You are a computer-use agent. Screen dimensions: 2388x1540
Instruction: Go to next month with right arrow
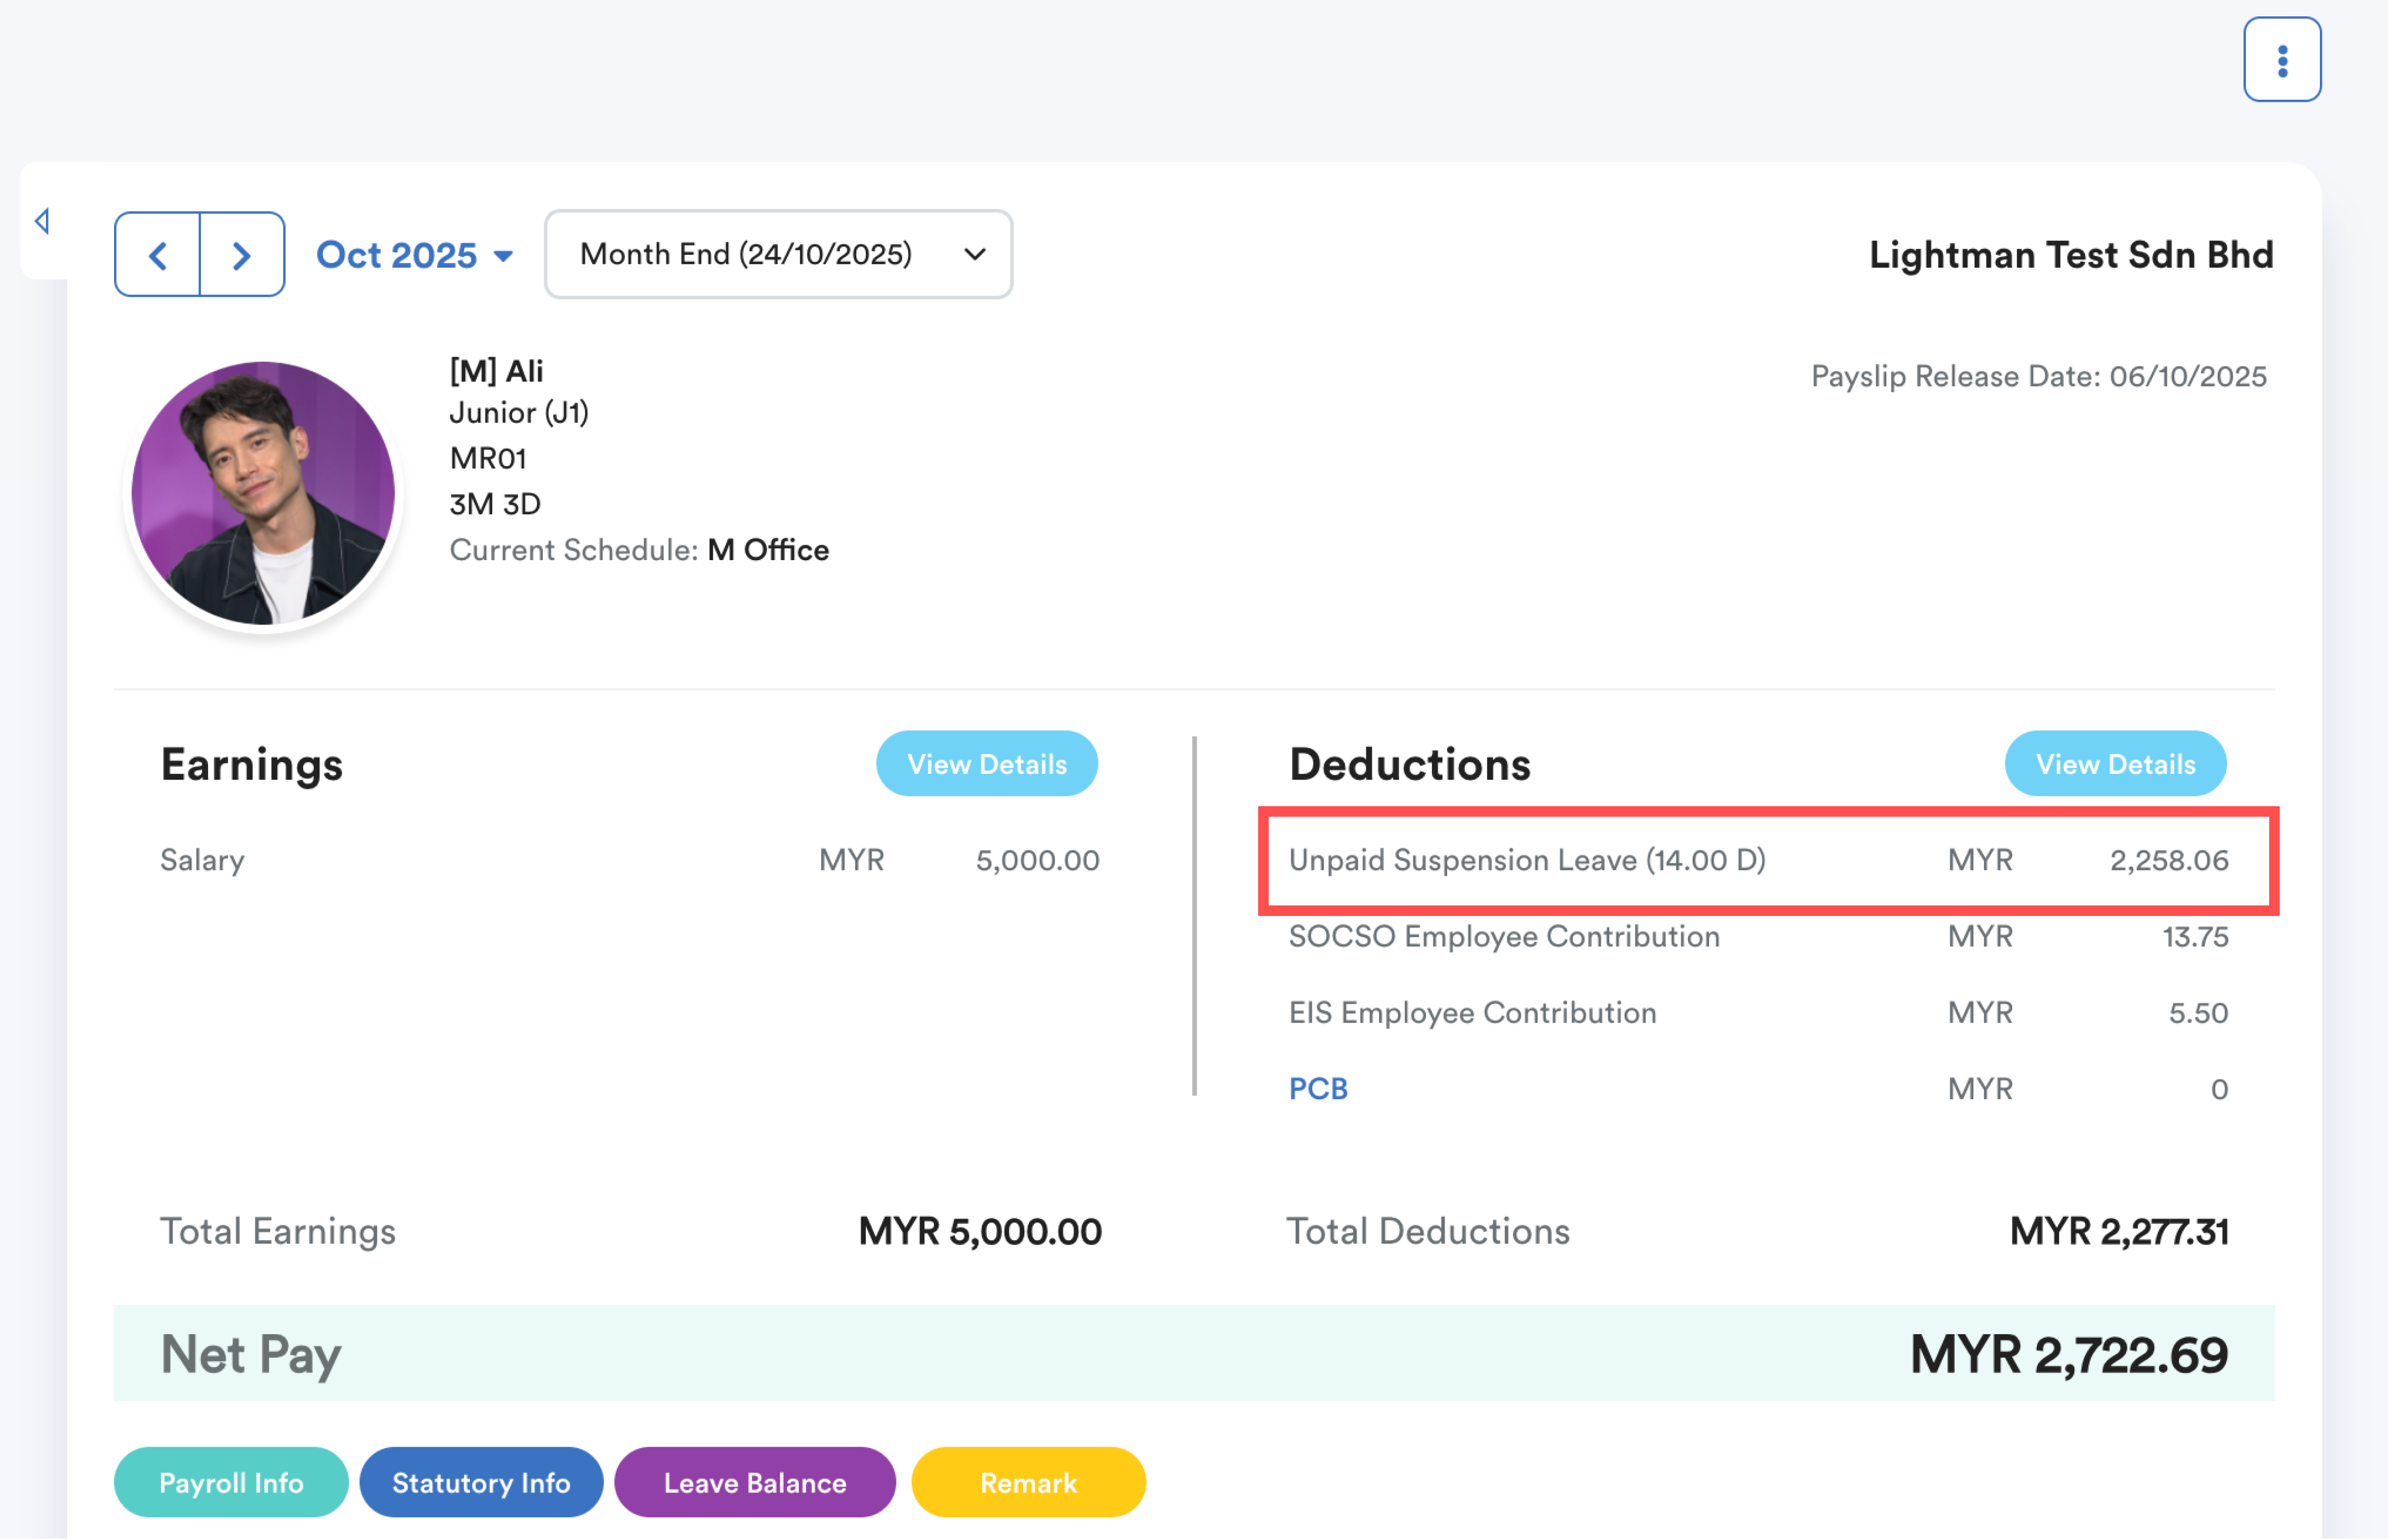[241, 255]
